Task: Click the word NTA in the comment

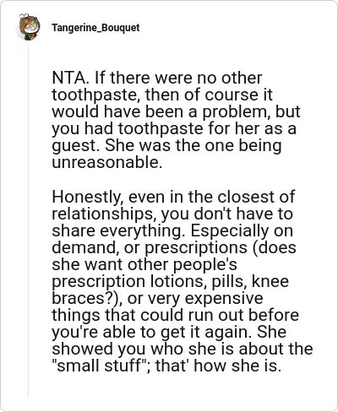Action: click(x=68, y=78)
